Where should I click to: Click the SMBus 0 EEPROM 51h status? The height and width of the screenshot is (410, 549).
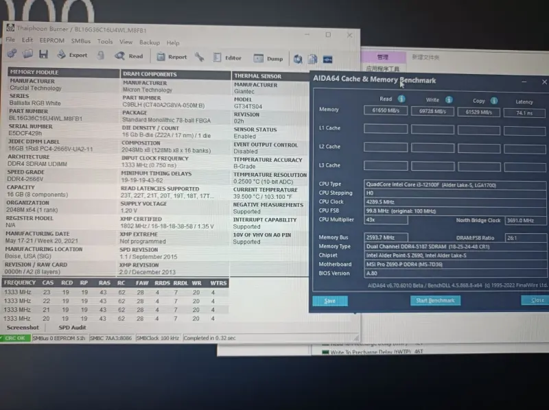point(59,338)
